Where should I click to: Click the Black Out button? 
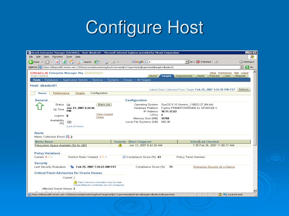click(104, 104)
